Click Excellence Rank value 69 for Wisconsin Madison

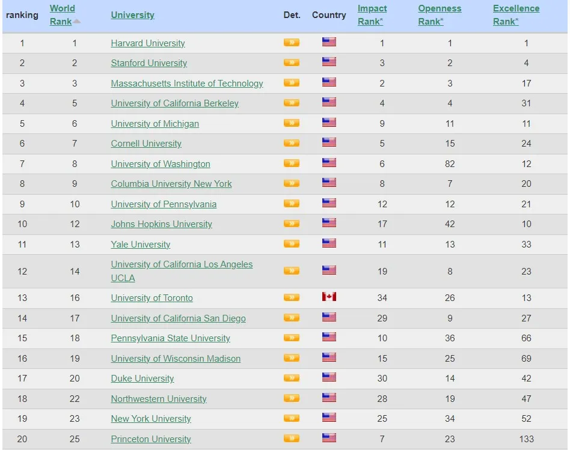526,359
